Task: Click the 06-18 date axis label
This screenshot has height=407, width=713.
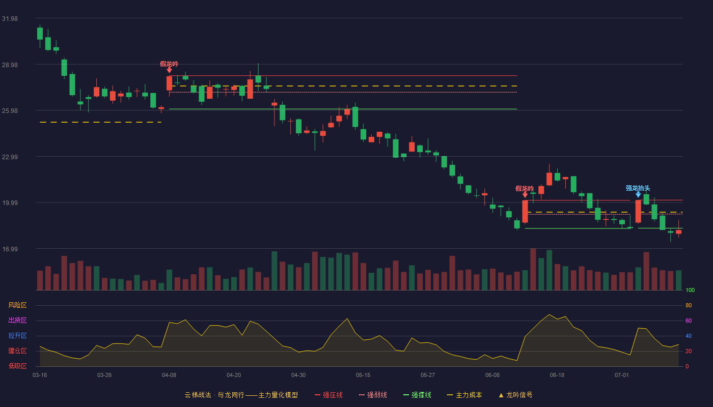Action: [557, 375]
